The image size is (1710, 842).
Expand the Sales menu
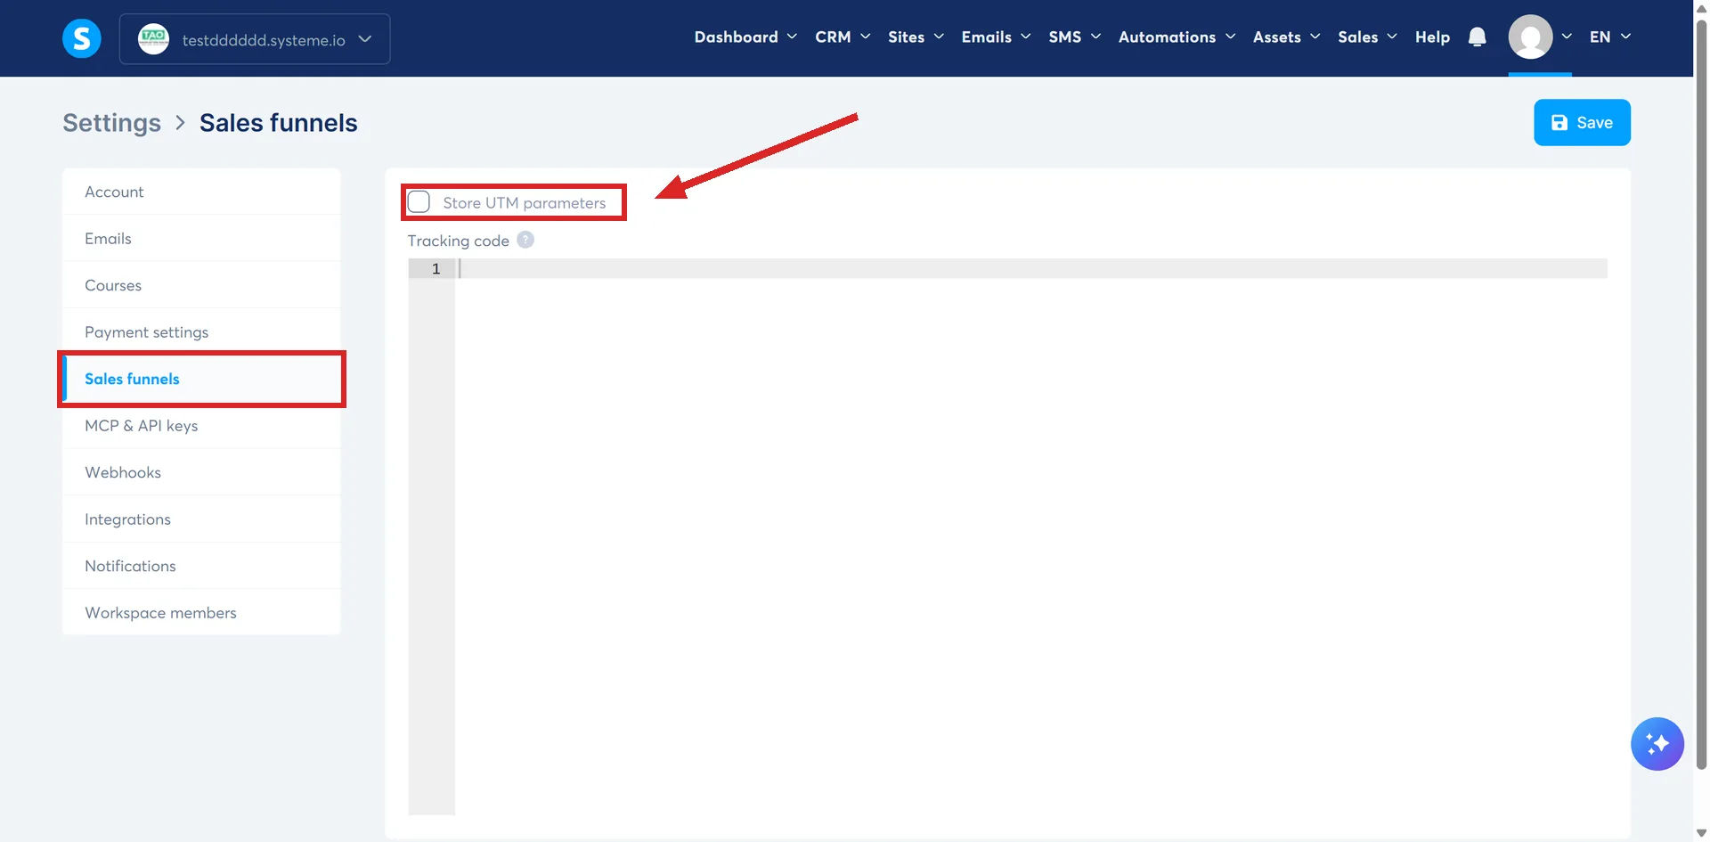[1367, 37]
